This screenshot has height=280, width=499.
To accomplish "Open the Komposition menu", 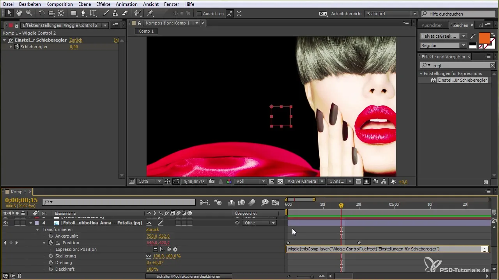I will pos(59,4).
